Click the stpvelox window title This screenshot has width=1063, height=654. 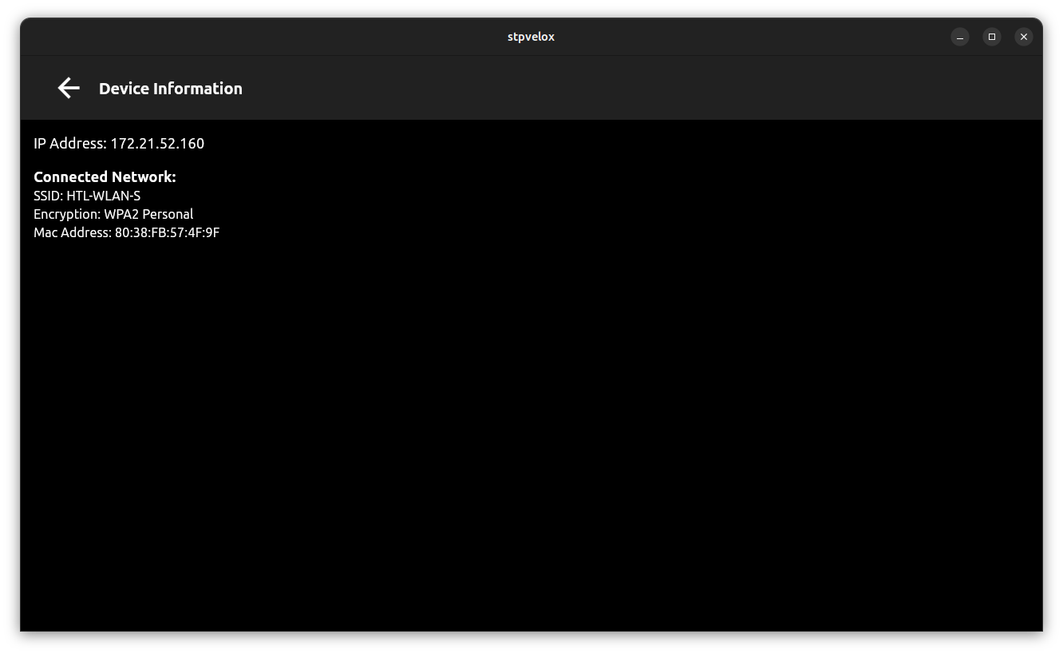point(531,37)
